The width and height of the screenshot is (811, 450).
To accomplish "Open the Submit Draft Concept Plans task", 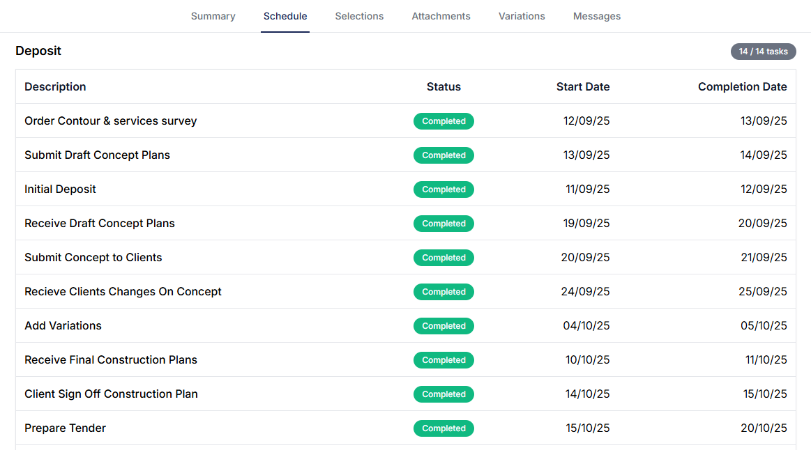I will (x=97, y=155).
